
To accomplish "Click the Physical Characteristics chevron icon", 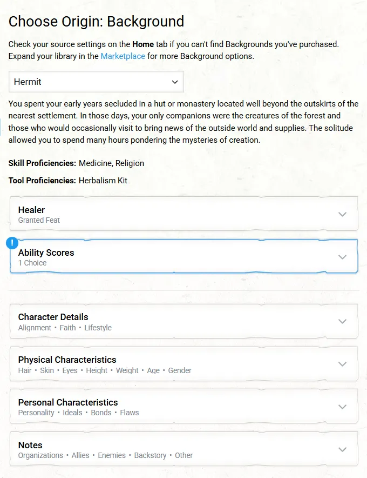I will pos(342,364).
